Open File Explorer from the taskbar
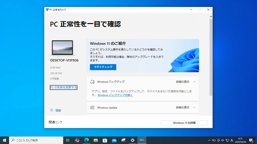Screen dimensions: 257x144 pyautogui.click(x=96, y=140)
